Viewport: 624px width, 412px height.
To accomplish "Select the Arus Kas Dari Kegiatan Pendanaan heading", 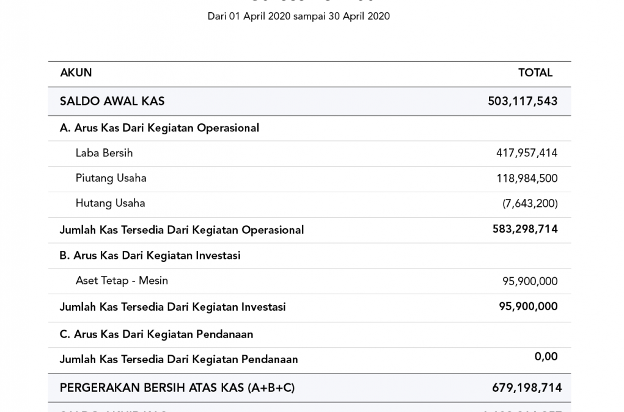I will tap(156, 334).
